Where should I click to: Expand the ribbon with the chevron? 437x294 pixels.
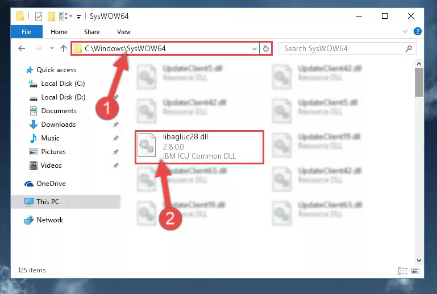point(405,31)
